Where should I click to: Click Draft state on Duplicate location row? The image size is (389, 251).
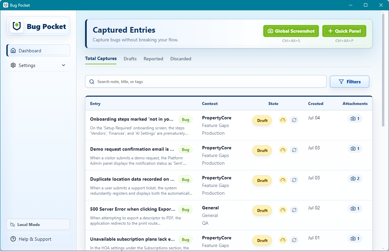tap(262, 181)
